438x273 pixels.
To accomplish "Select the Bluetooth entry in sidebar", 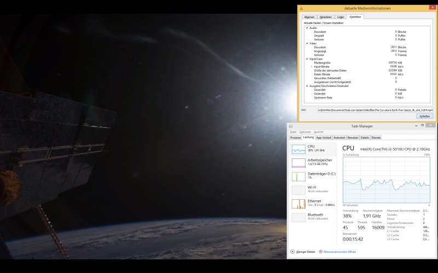I will 313,217.
